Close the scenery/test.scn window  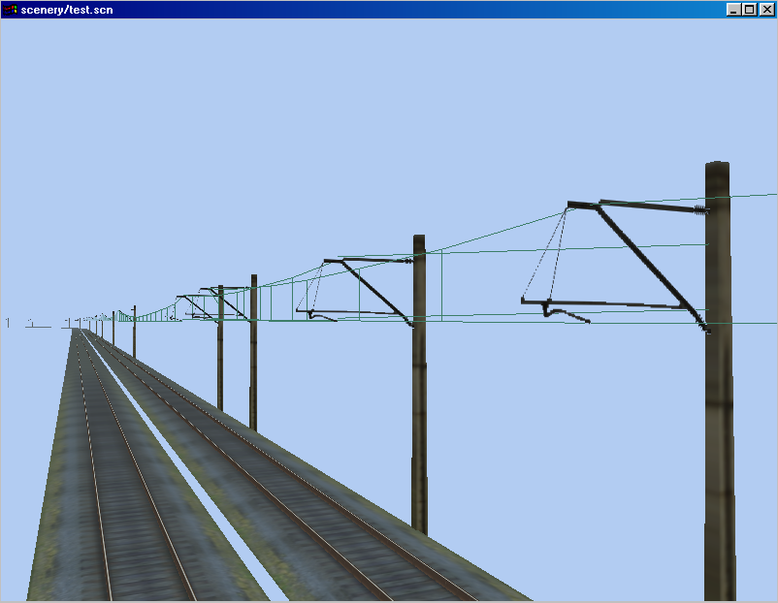click(x=765, y=10)
